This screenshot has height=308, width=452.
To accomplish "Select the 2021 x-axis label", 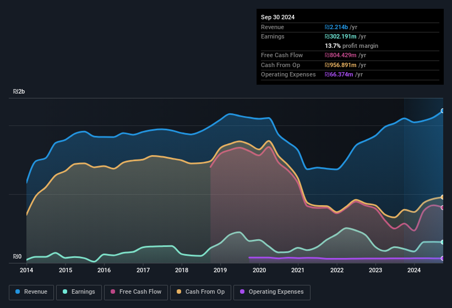I will pos(298,270).
